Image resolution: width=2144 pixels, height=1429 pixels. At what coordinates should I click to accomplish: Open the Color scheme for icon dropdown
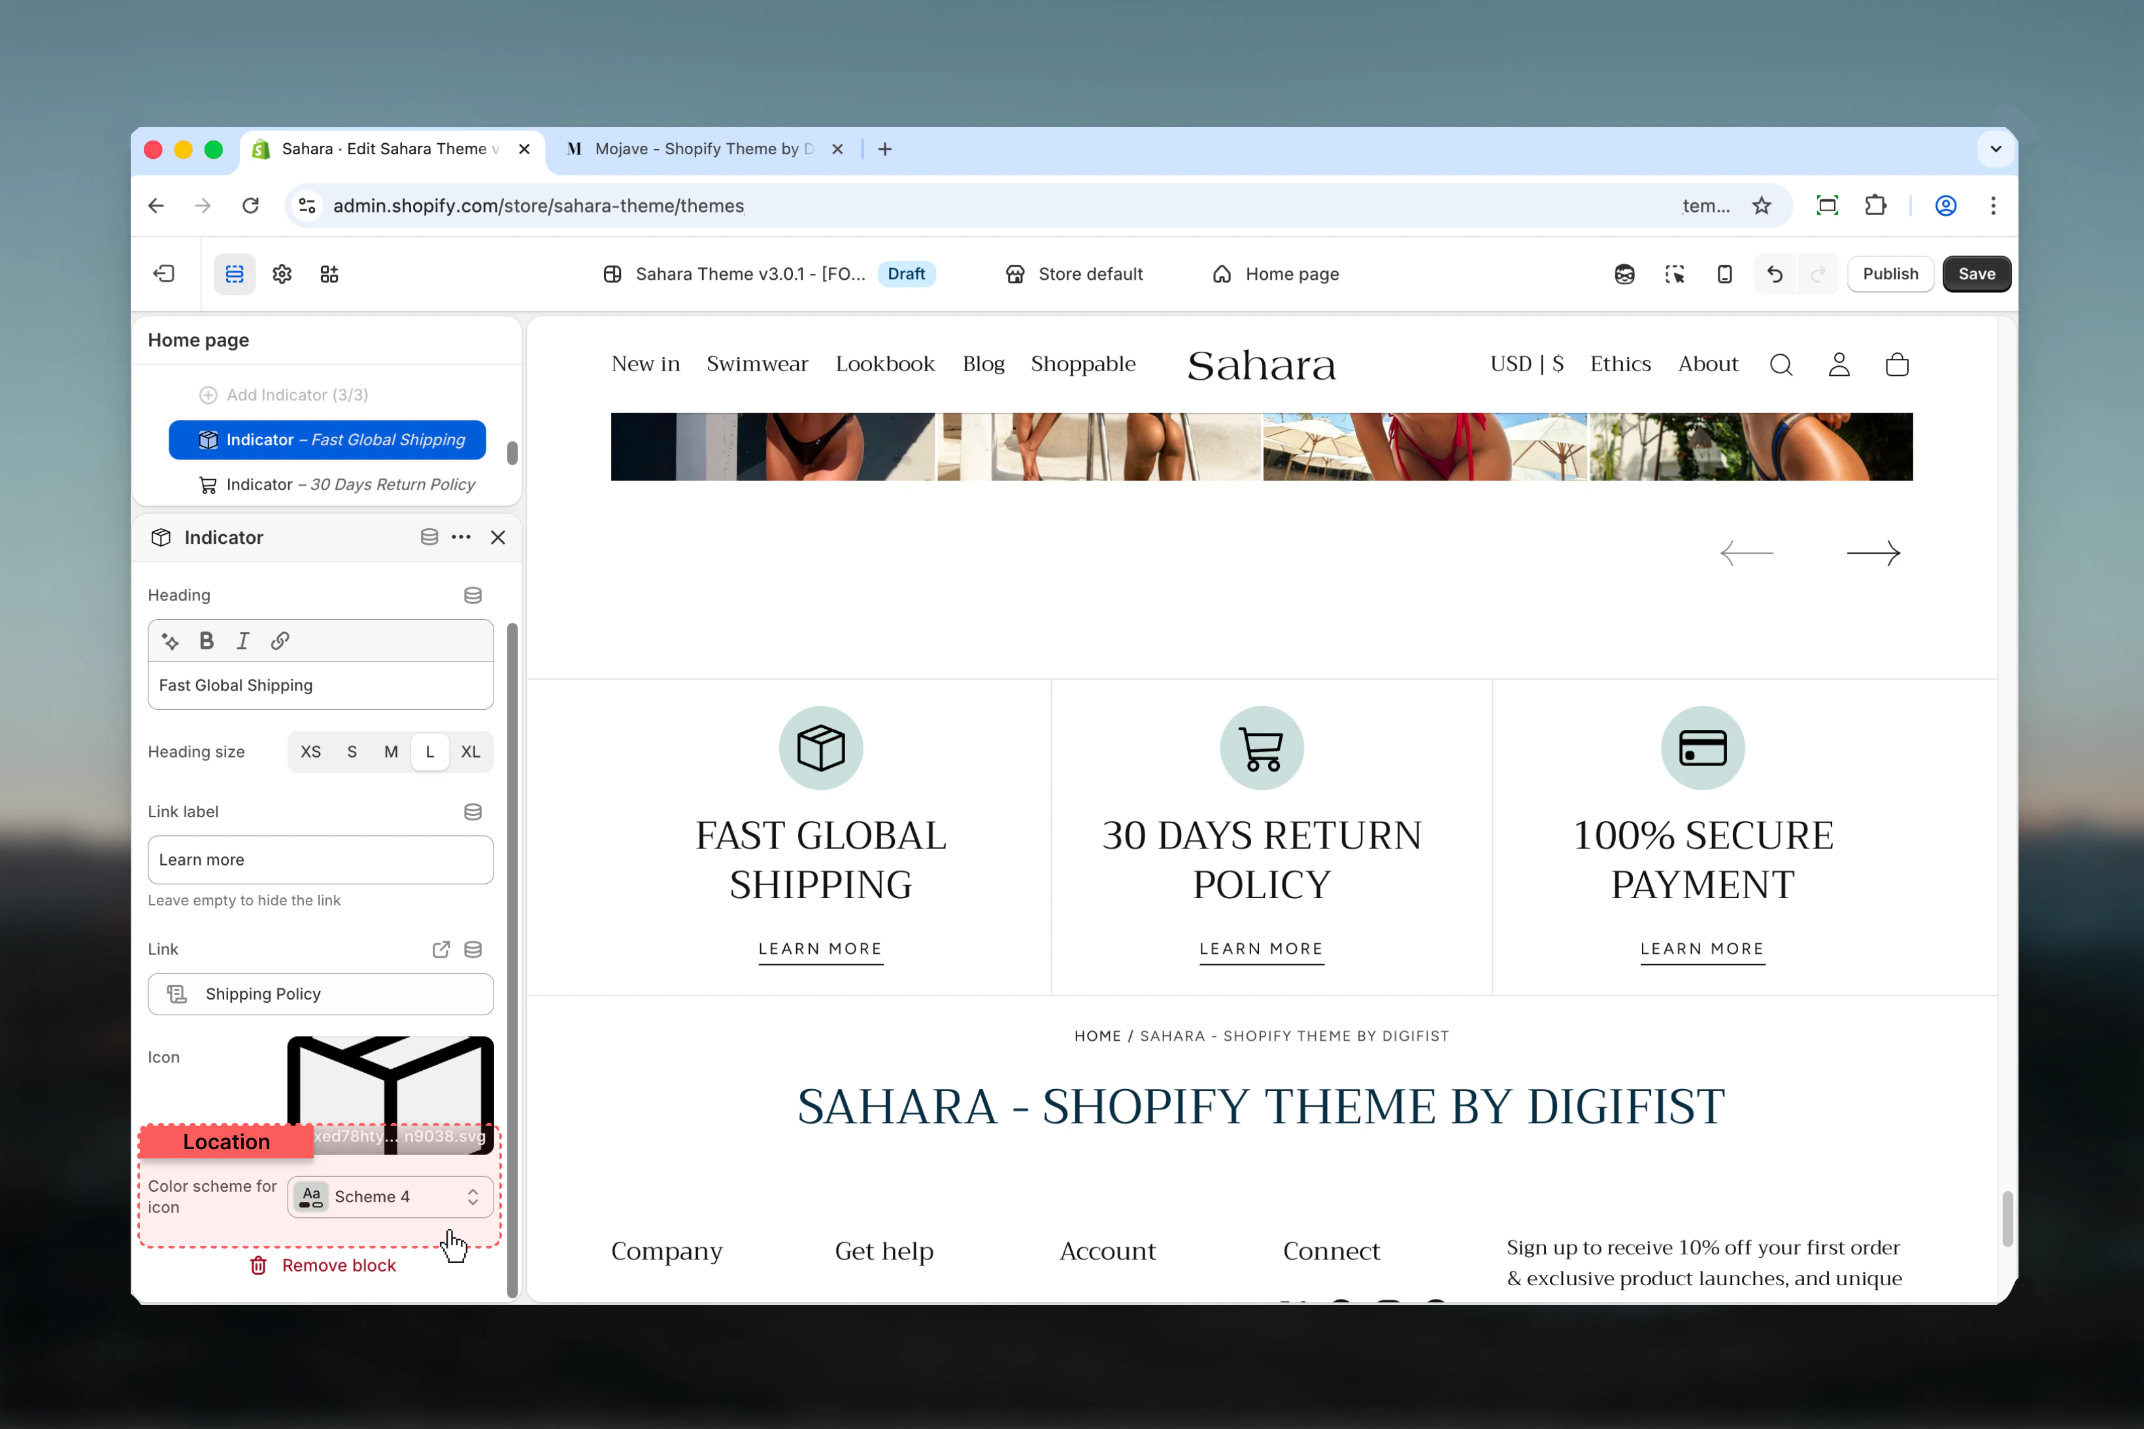(390, 1196)
